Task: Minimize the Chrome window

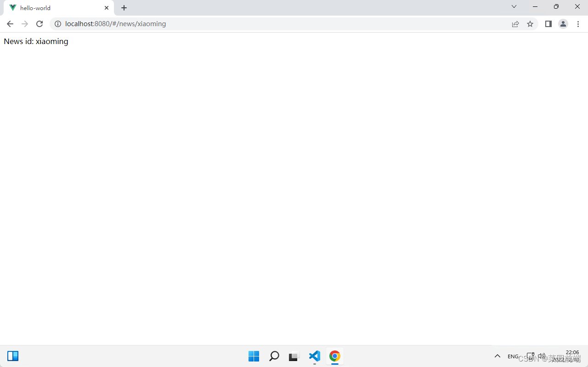Action: (x=535, y=6)
